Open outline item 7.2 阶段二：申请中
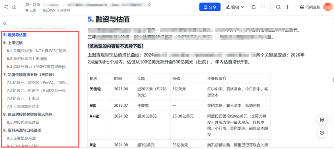Image resolution: width=334 pixels, height=149 pixels. 38,90
